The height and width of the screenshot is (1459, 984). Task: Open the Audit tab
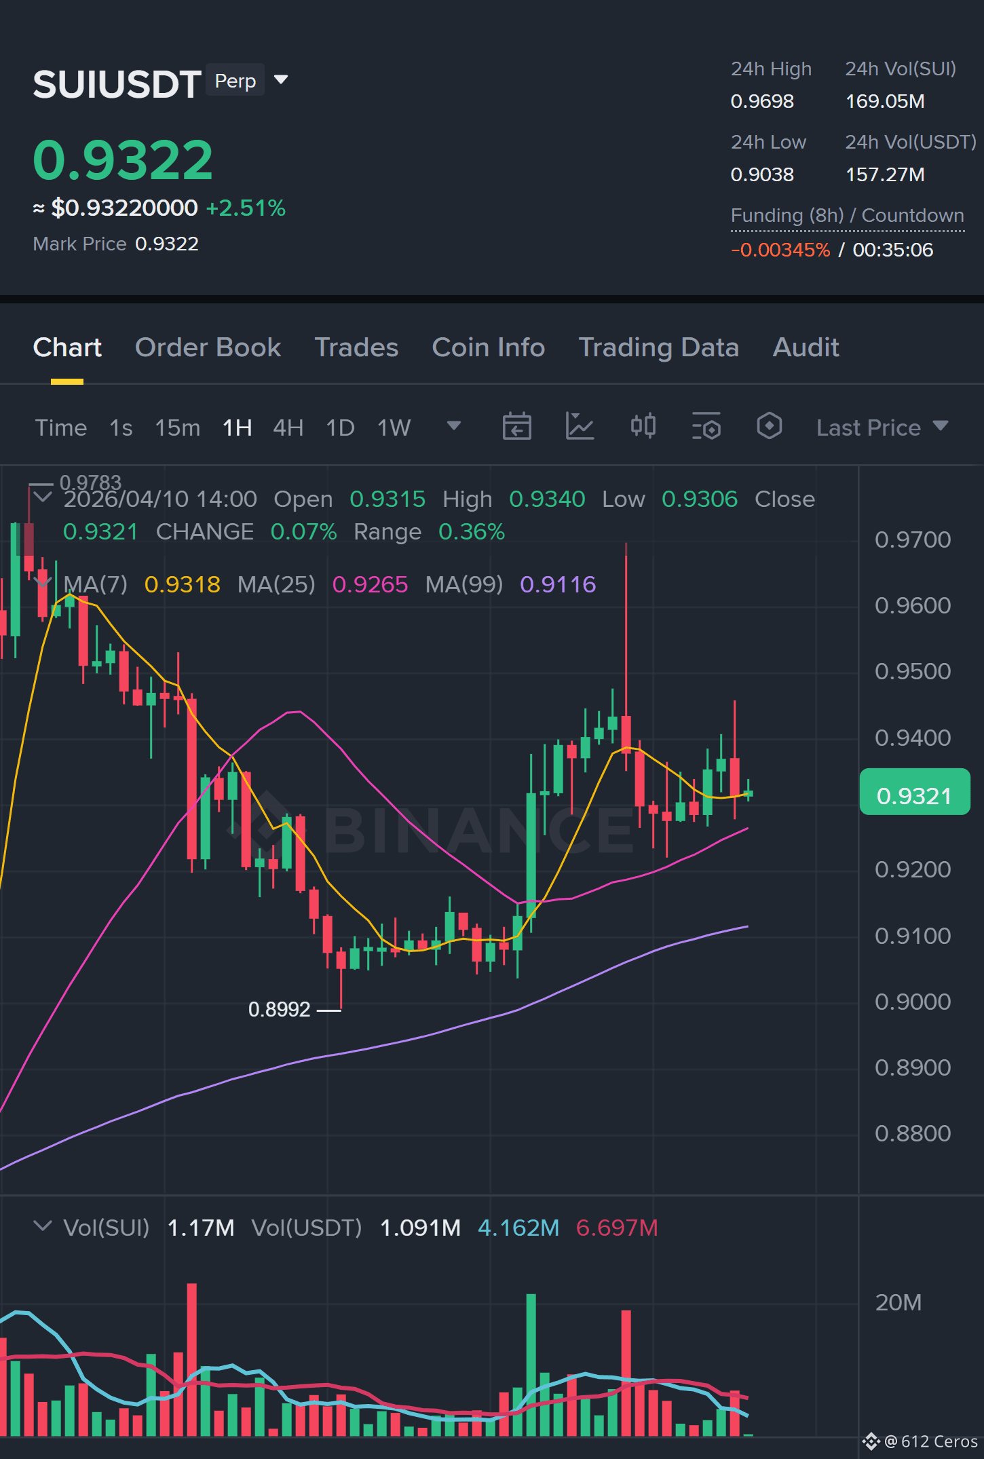(x=806, y=347)
